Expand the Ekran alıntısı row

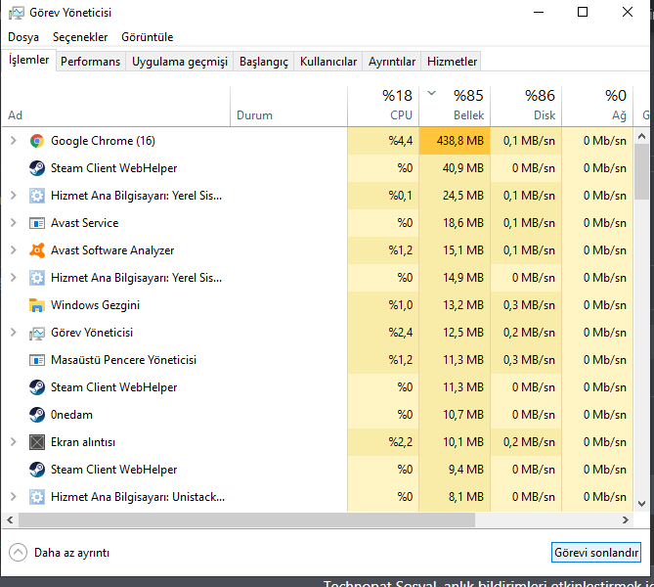click(x=13, y=441)
